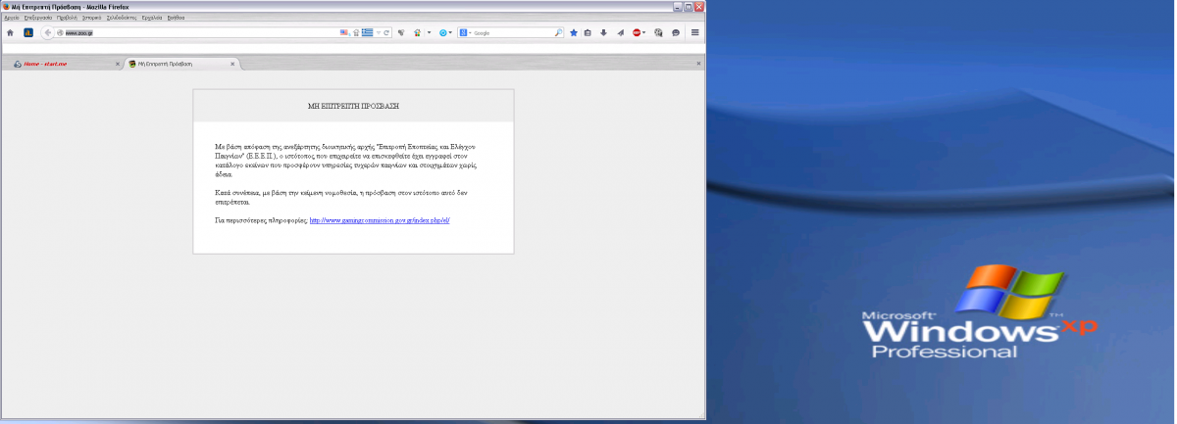The width and height of the screenshot is (1177, 424).
Task: Click the blue circular sync icon
Action: [442, 32]
